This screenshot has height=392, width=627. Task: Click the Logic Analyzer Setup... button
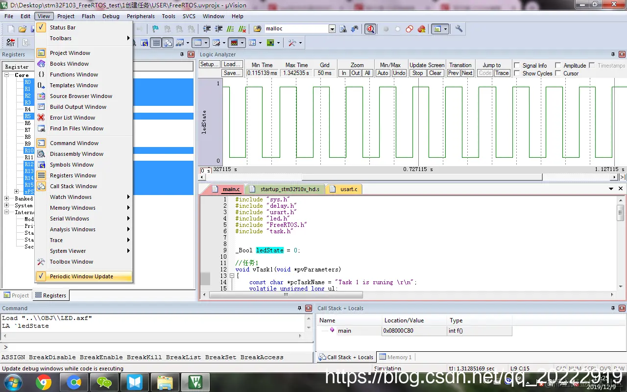coord(210,65)
